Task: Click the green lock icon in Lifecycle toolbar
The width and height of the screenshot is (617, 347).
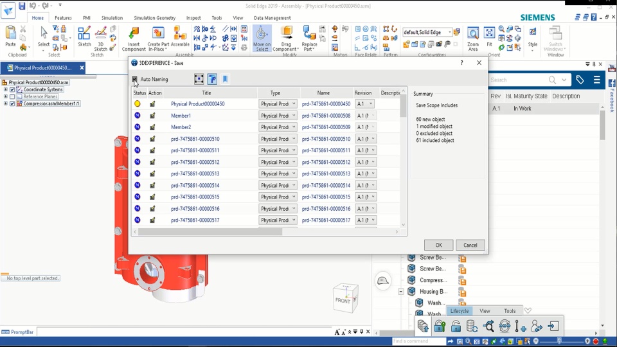Action: point(440,326)
